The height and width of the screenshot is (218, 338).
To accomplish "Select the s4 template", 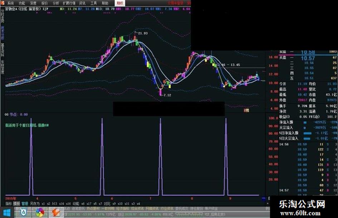I will coord(138,204).
